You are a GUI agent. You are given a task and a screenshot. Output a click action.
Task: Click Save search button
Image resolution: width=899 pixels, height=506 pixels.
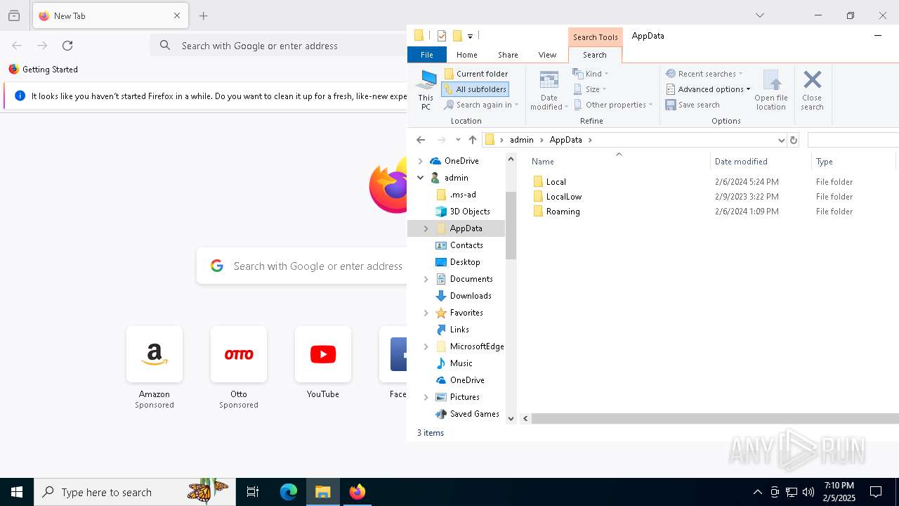[693, 105]
